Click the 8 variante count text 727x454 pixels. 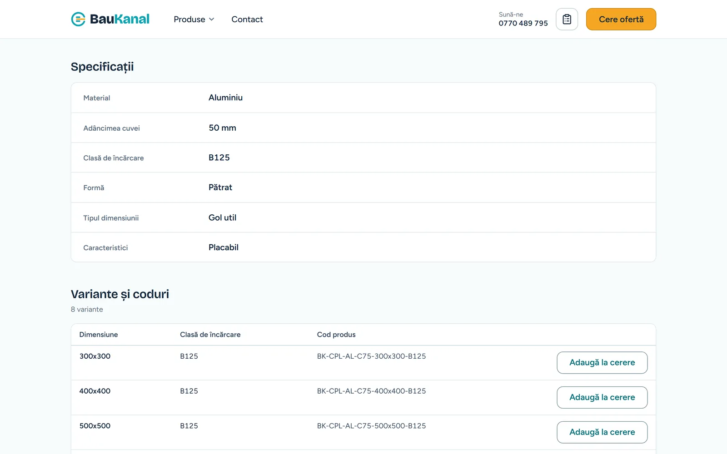pos(87,309)
